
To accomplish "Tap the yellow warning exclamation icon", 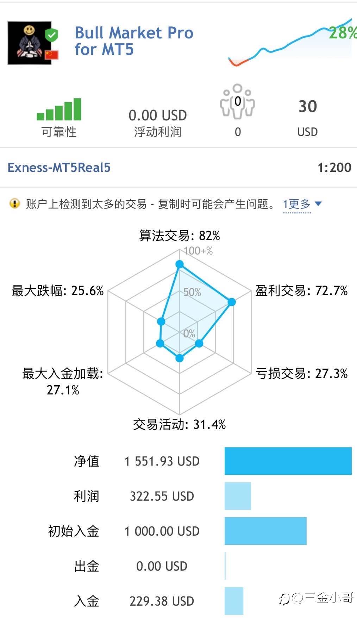I will pyautogui.click(x=14, y=204).
